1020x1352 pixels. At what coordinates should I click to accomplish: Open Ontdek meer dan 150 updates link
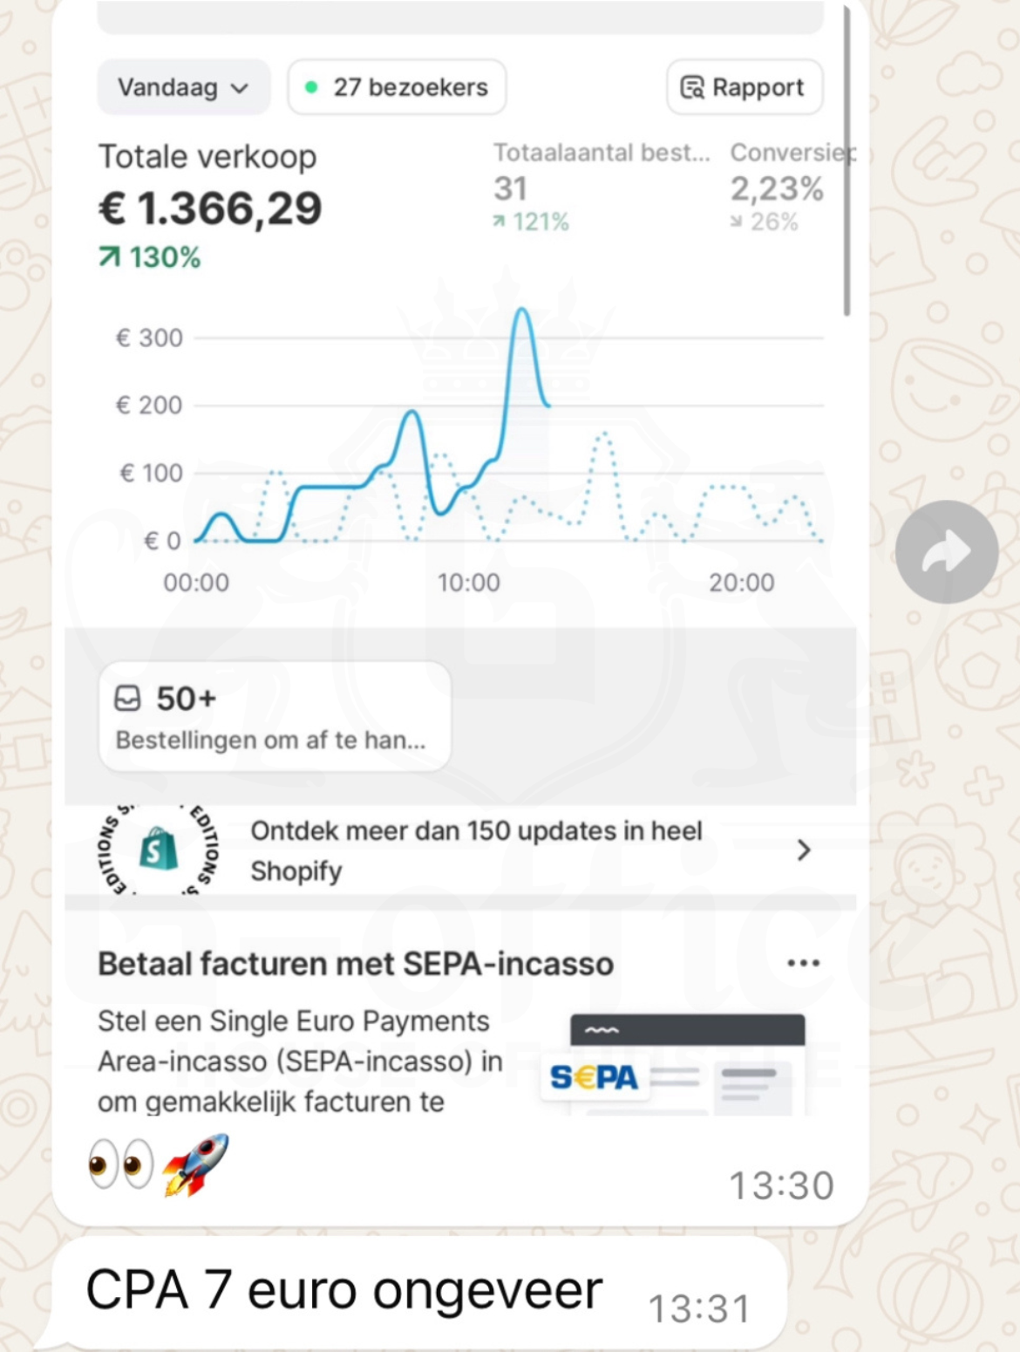(476, 850)
